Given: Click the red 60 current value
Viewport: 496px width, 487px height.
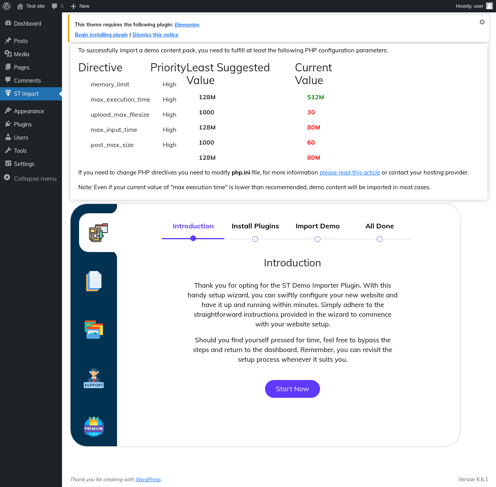Looking at the screenshot, I should click(x=311, y=143).
